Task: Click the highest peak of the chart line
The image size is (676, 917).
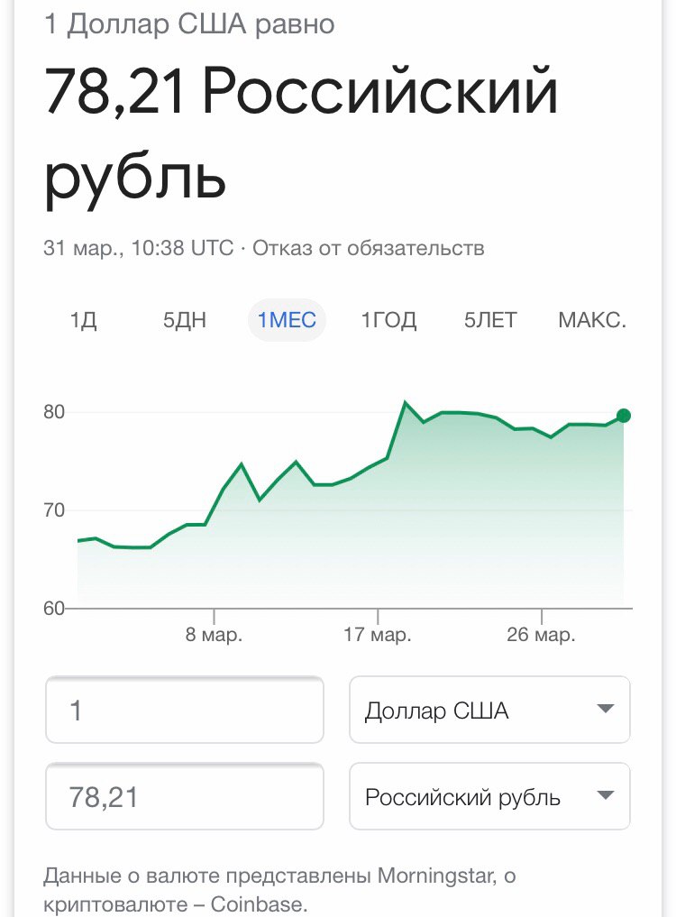Action: 406,403
